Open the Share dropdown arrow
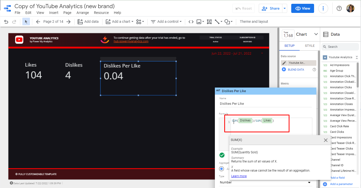Screen dimensions: 361x188 (x=285, y=8)
